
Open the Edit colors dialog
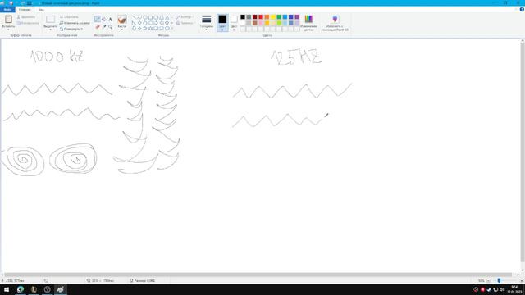click(308, 22)
